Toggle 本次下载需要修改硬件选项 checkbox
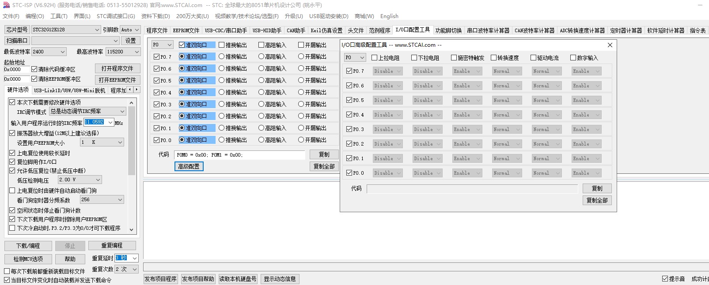 [x=12, y=102]
